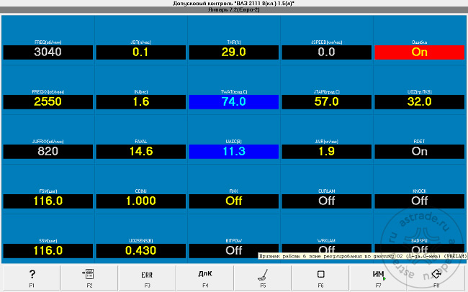Click the BADSPU Off indicator
Viewport: 468px width, 292px height.
point(419,248)
